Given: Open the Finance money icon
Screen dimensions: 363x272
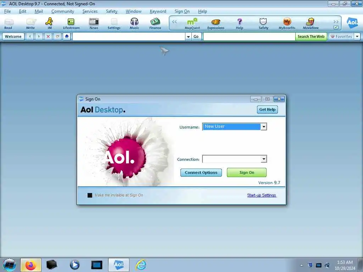Looking at the screenshot, I should point(155,24).
